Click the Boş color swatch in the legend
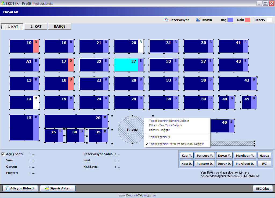The width and height of the screenshot is (275, 198). [x=230, y=20]
